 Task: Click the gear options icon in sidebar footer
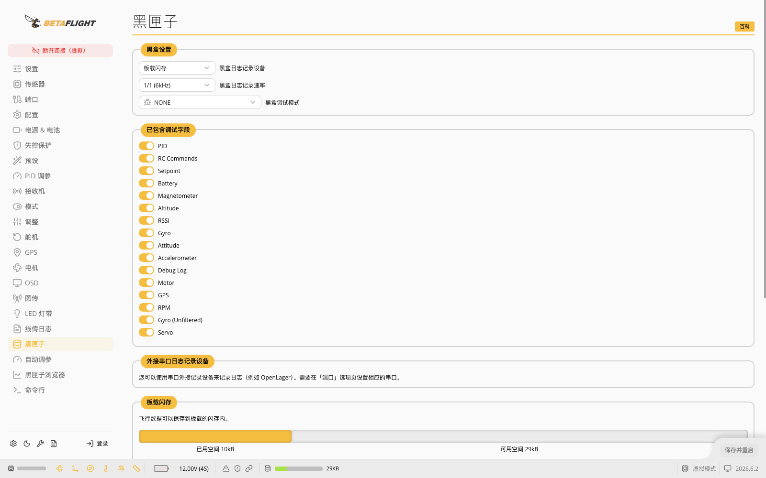coord(13,444)
